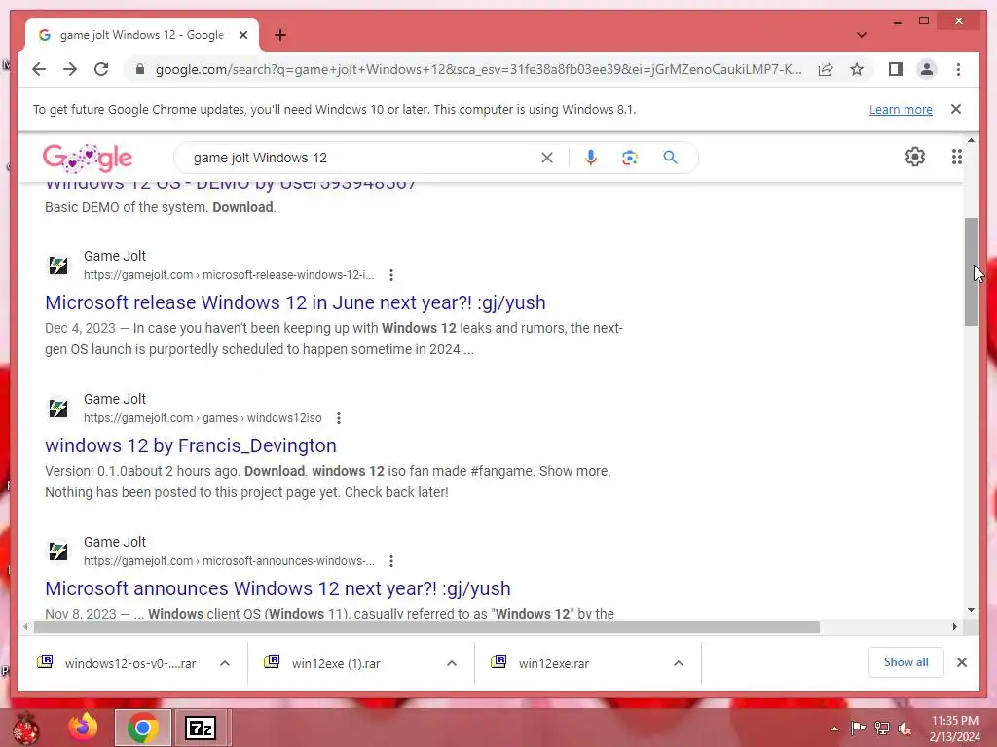This screenshot has height=747, width=997.
Task: Open 'windows 12 by Francis_Devington' result
Action: (x=190, y=445)
